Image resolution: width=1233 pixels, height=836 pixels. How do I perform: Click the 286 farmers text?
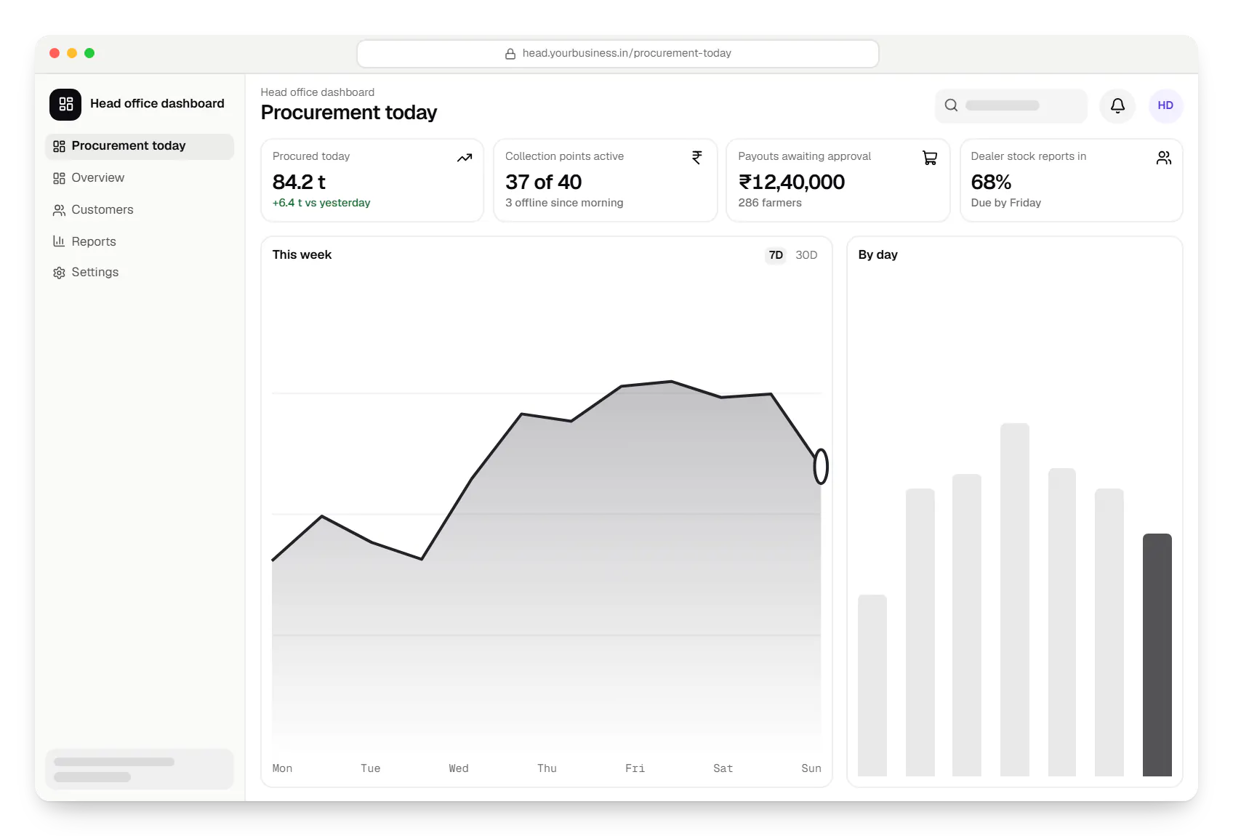770,203
